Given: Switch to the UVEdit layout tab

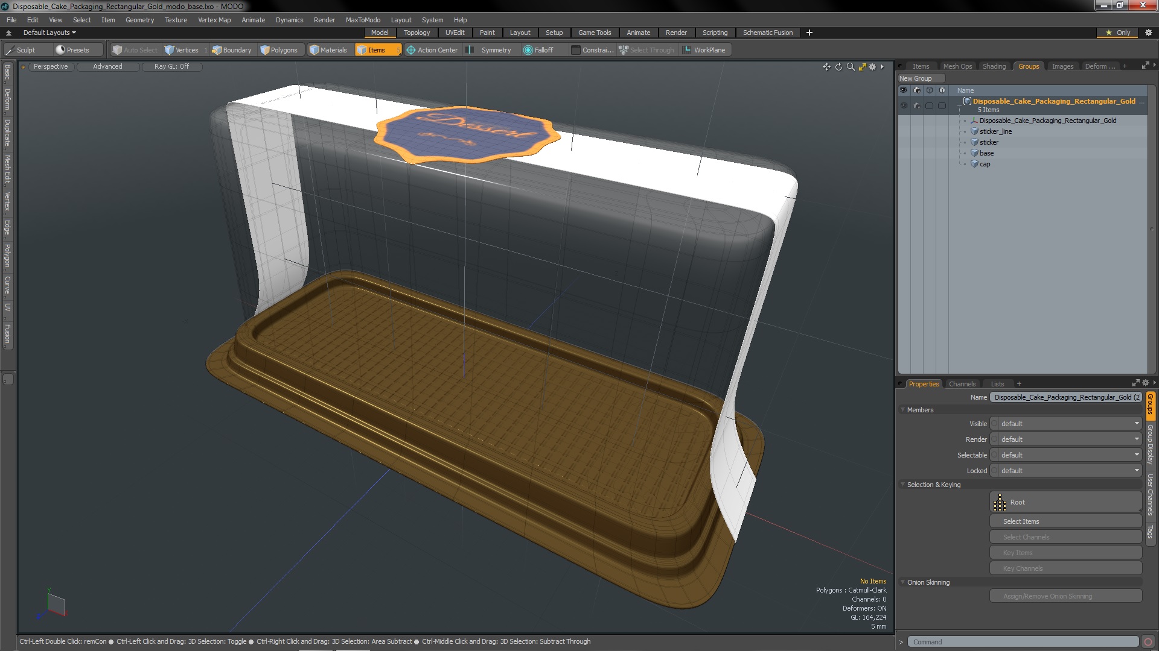Looking at the screenshot, I should click(x=455, y=33).
